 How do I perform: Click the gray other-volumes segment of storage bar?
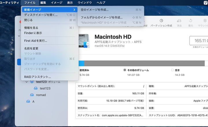(144, 63)
